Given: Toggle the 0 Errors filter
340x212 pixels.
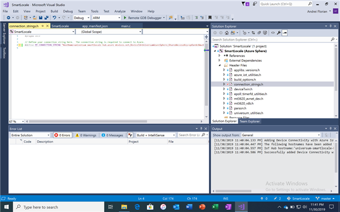Looking at the screenshot, I should [x=63, y=135].
